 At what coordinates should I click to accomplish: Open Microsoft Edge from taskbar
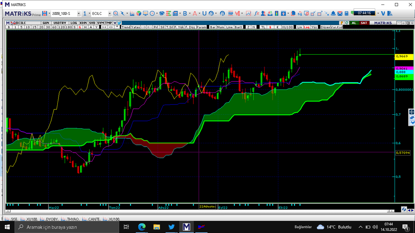click(142, 227)
